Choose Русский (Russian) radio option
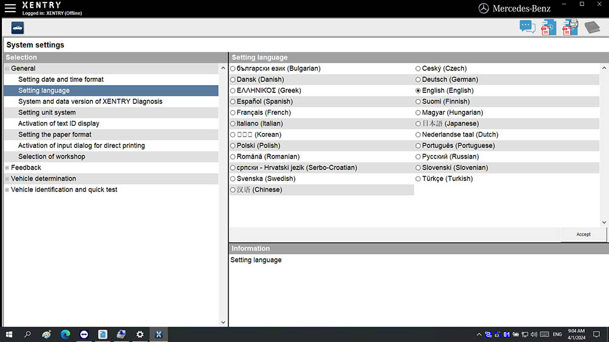This screenshot has height=342, width=609. pyautogui.click(x=418, y=157)
